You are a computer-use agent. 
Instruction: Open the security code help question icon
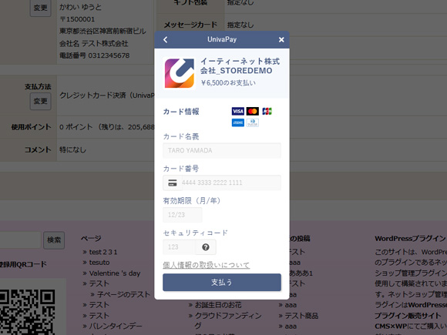(x=206, y=247)
